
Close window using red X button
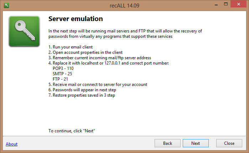tap(239, 4)
